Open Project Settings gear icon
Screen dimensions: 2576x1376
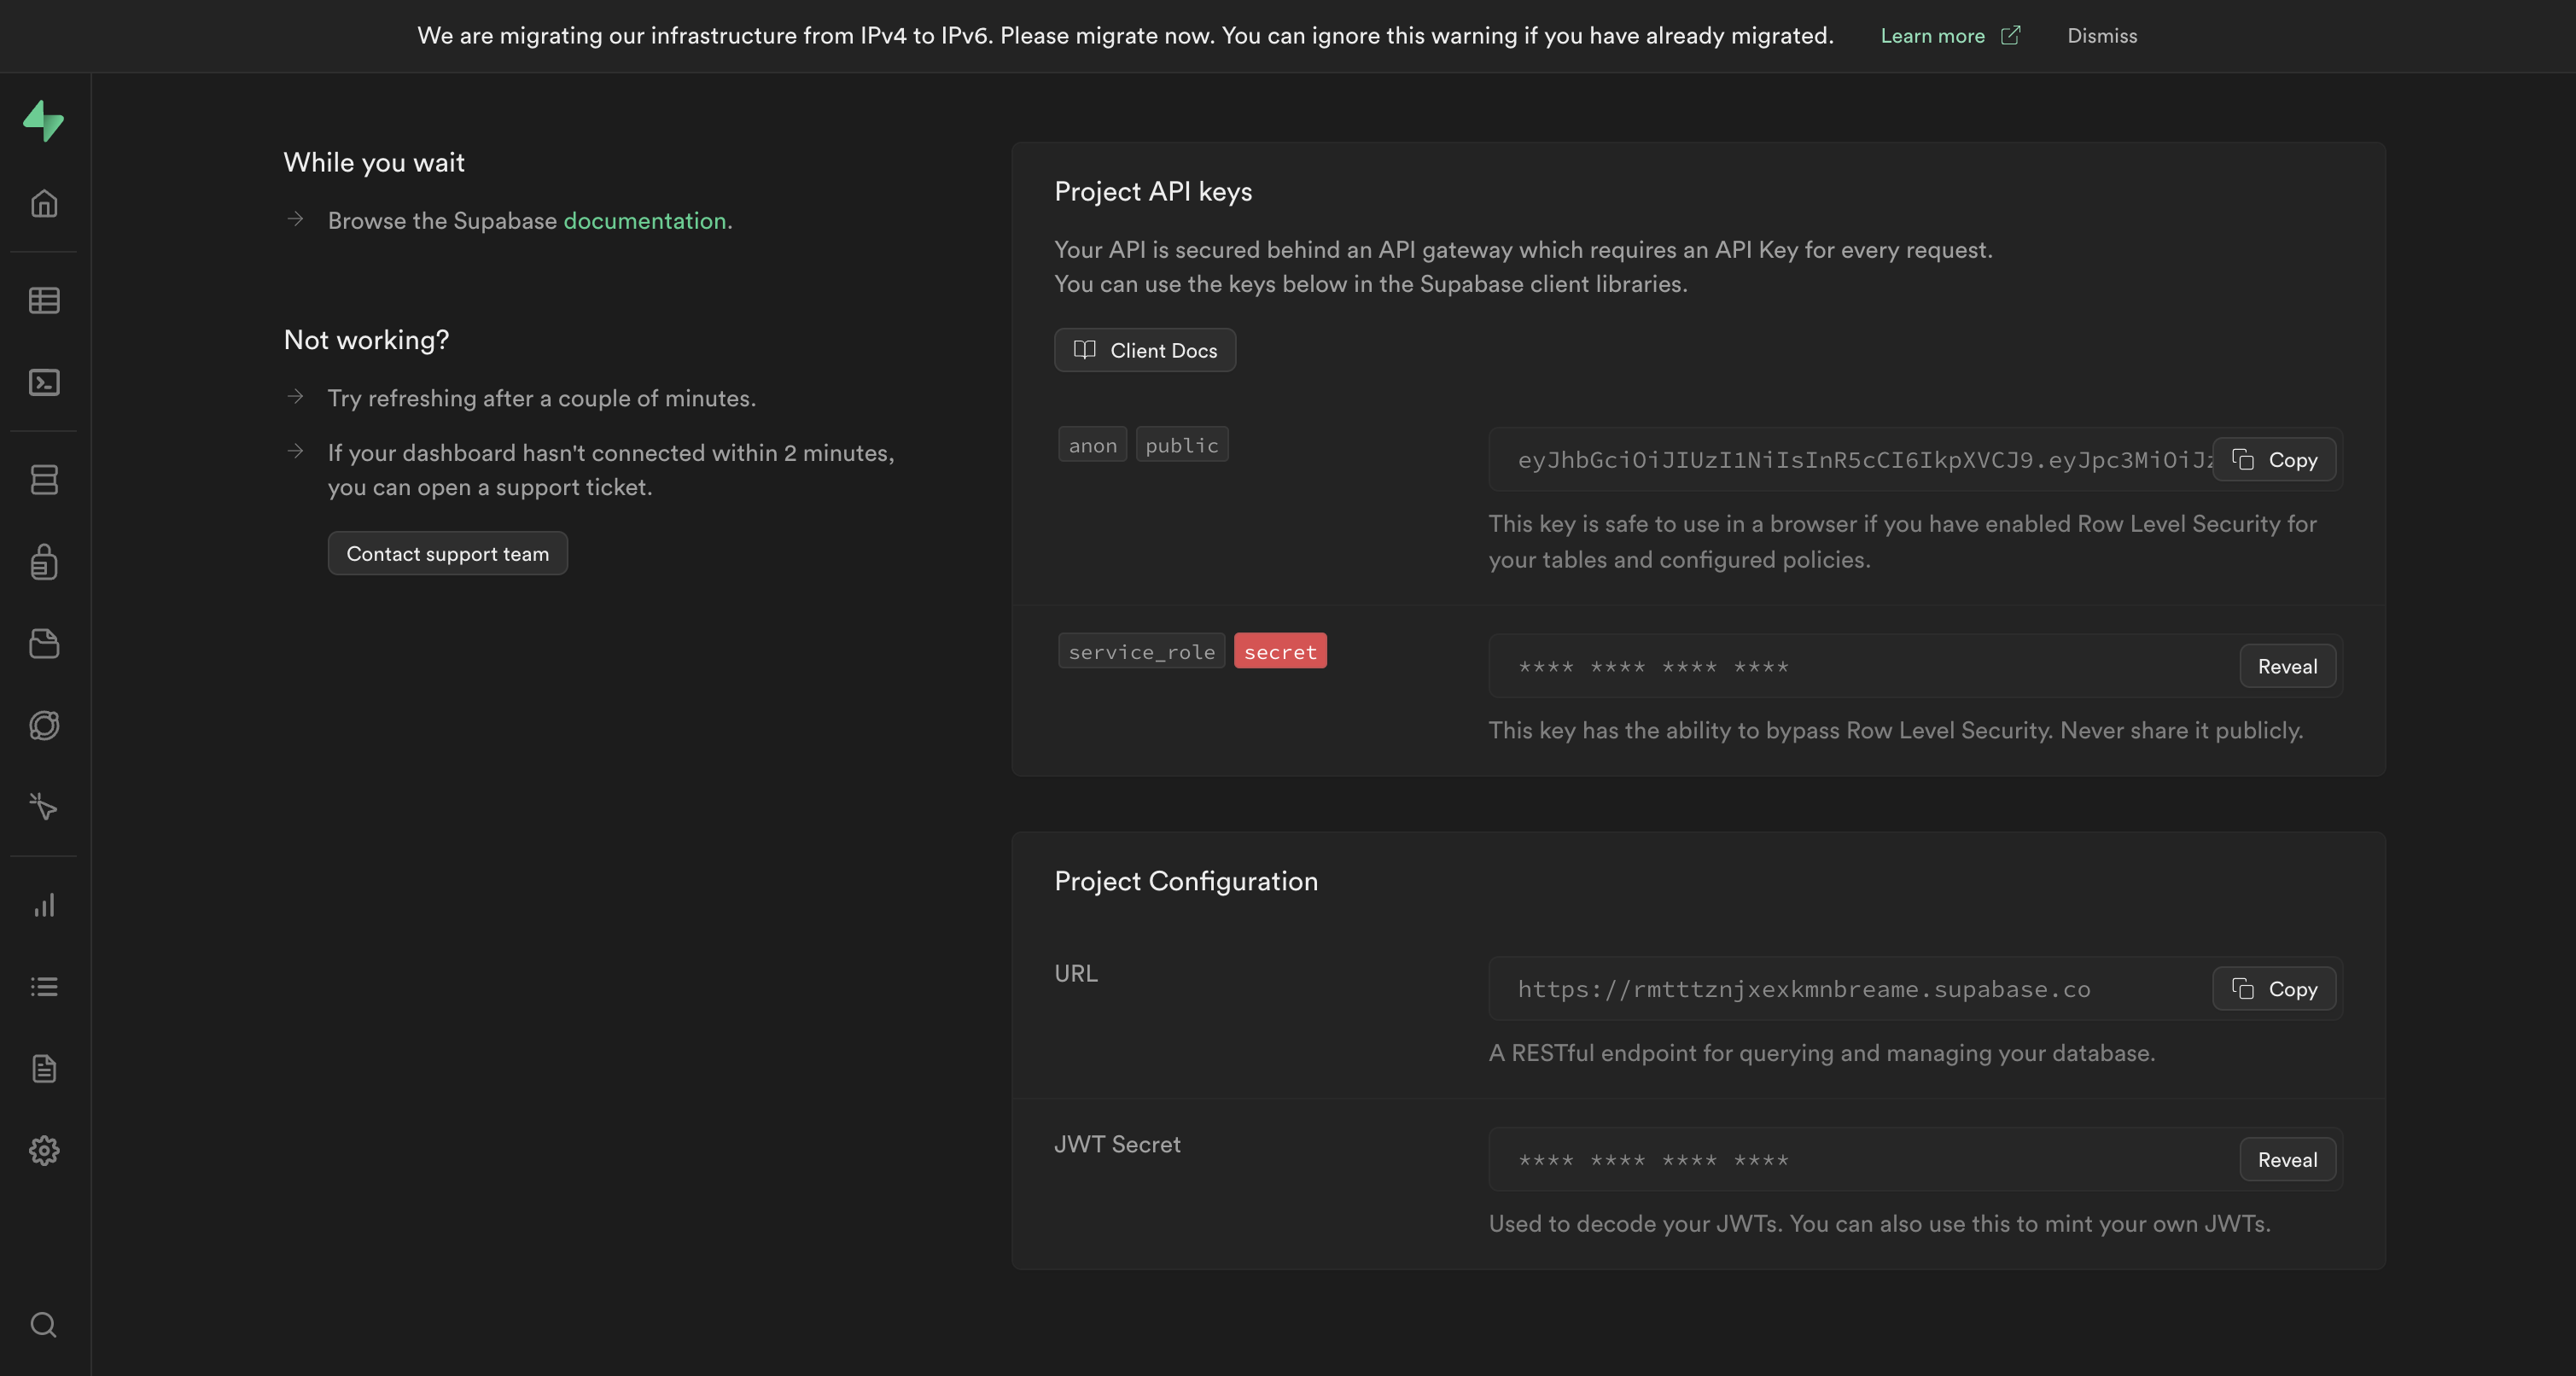click(44, 1151)
